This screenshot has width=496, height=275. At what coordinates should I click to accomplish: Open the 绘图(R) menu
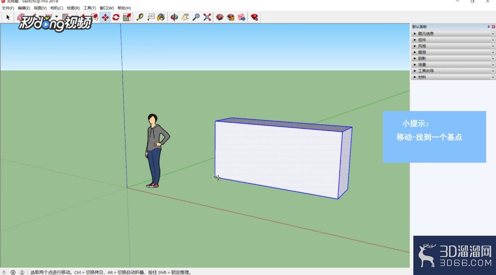click(74, 8)
